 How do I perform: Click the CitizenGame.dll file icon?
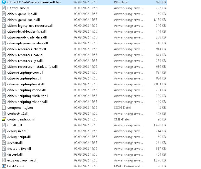point(4,8)
